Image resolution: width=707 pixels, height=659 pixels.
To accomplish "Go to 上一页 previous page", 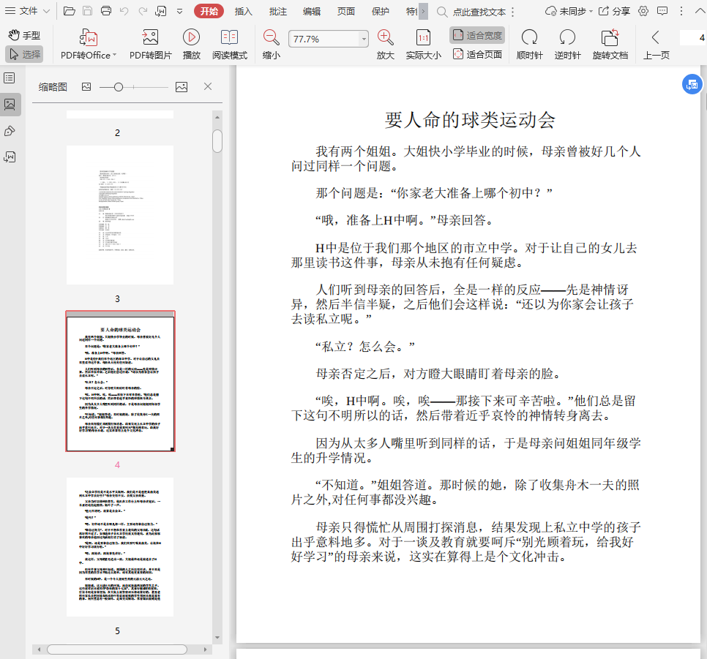I will (x=656, y=44).
